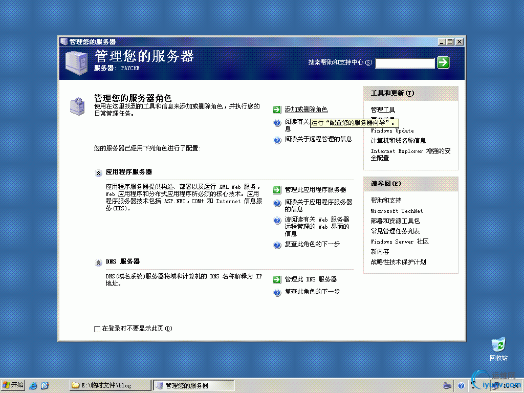This screenshot has width=524, height=393.
Task: Open 管理此应用程序服务器 link
Action: point(315,190)
